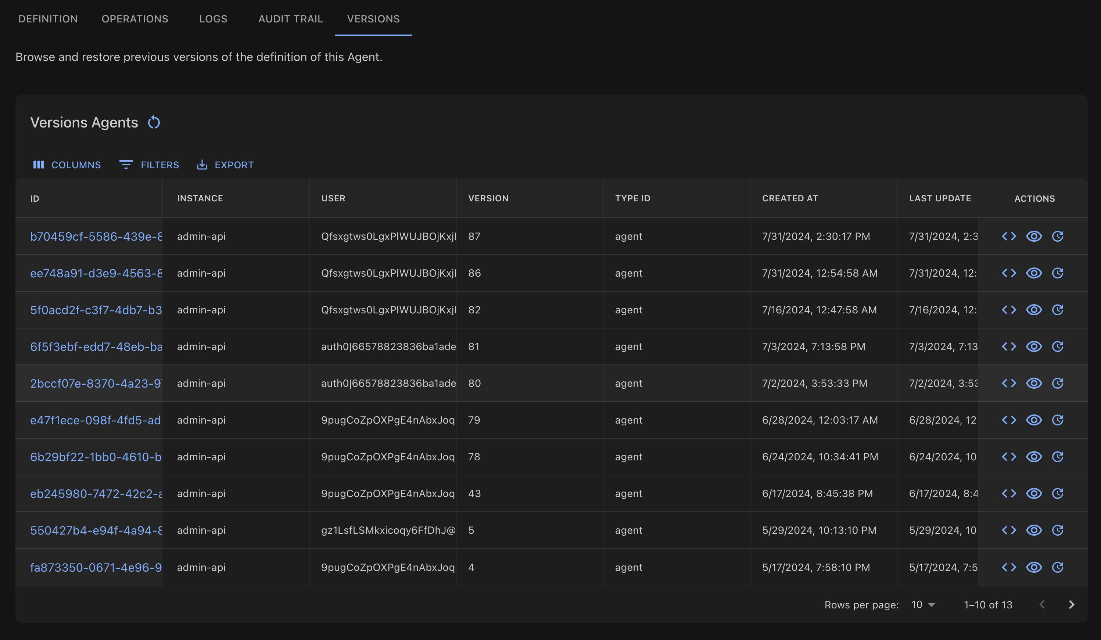
Task: Open code view for version 81
Action: pos(1009,346)
